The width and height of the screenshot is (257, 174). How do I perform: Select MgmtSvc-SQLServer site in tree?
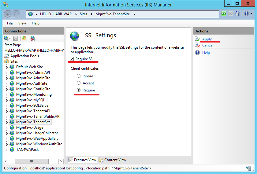point(33,106)
